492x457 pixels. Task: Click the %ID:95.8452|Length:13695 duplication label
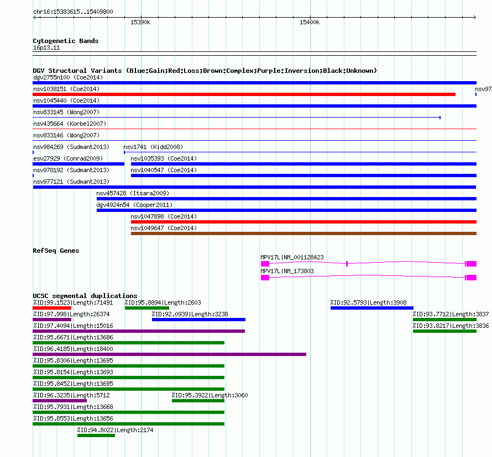(x=73, y=384)
